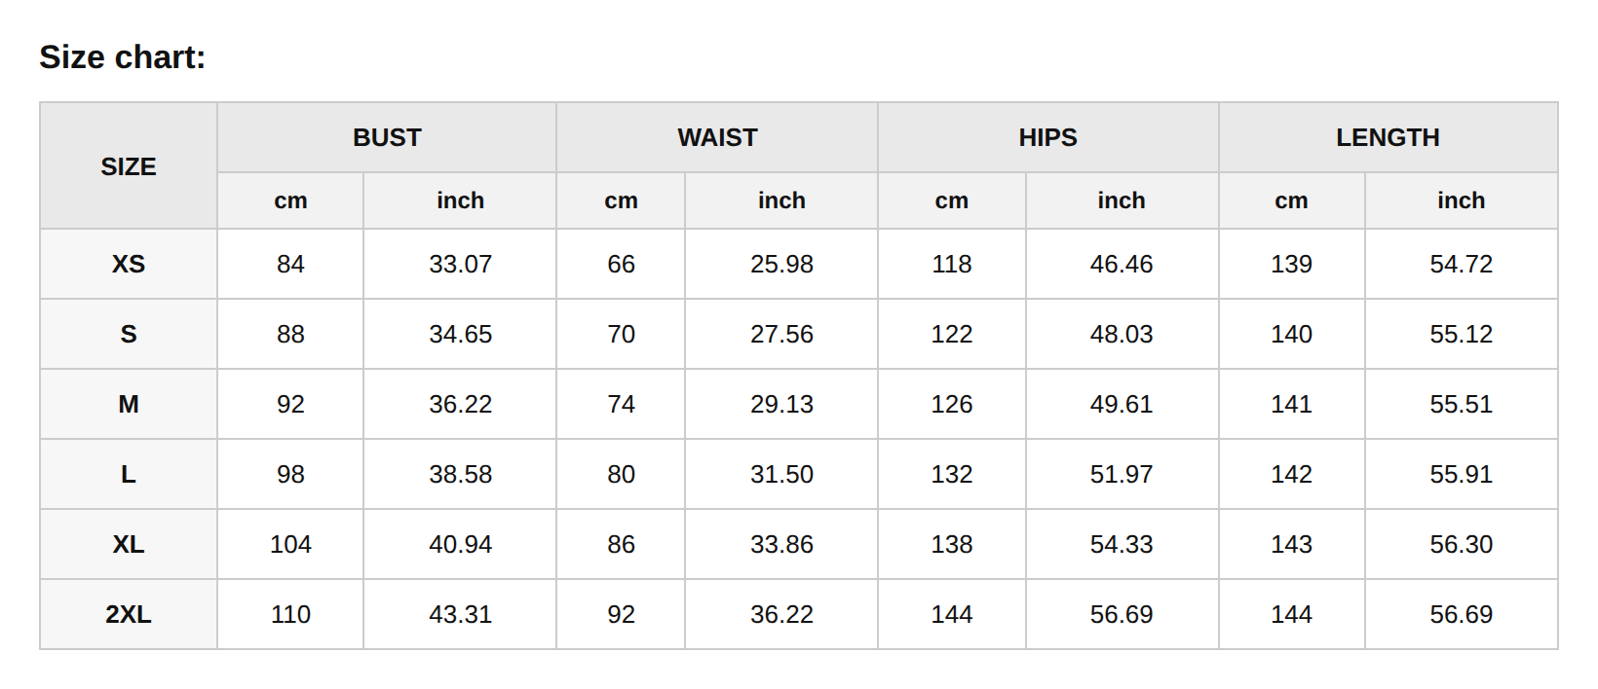Click the HIPS column header

pos(1048,138)
